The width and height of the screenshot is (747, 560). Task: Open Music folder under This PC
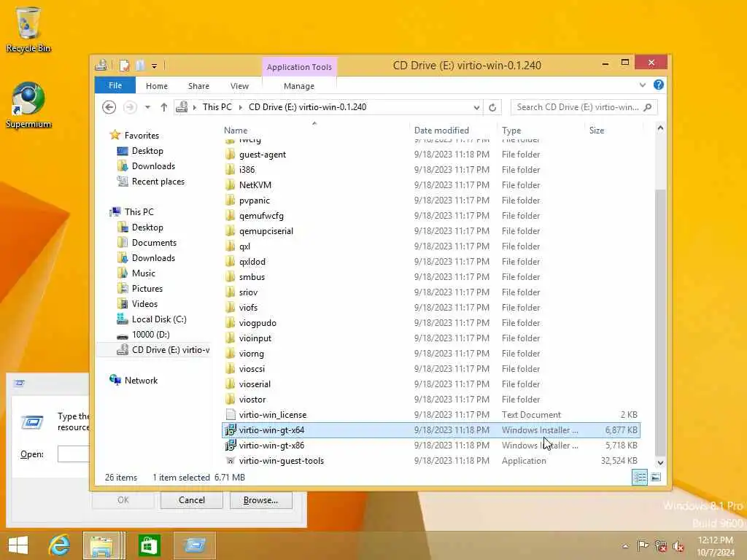(x=144, y=273)
